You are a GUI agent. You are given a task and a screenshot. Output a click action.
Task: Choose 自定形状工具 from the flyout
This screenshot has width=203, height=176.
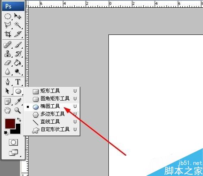click(x=52, y=129)
